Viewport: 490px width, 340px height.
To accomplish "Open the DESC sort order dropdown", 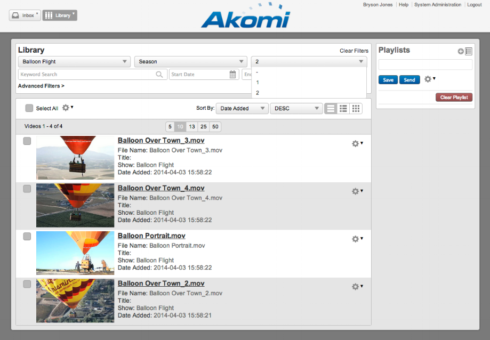I will [x=296, y=108].
